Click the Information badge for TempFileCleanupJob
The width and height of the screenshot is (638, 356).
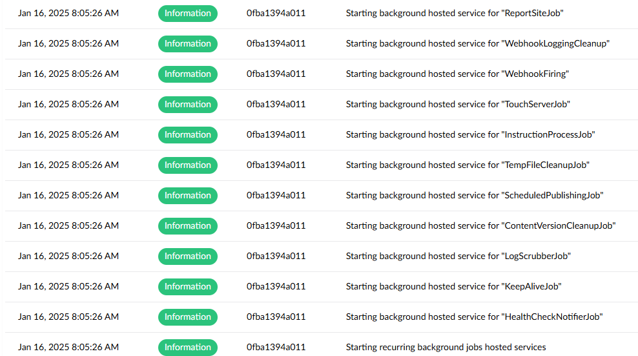[187, 165]
